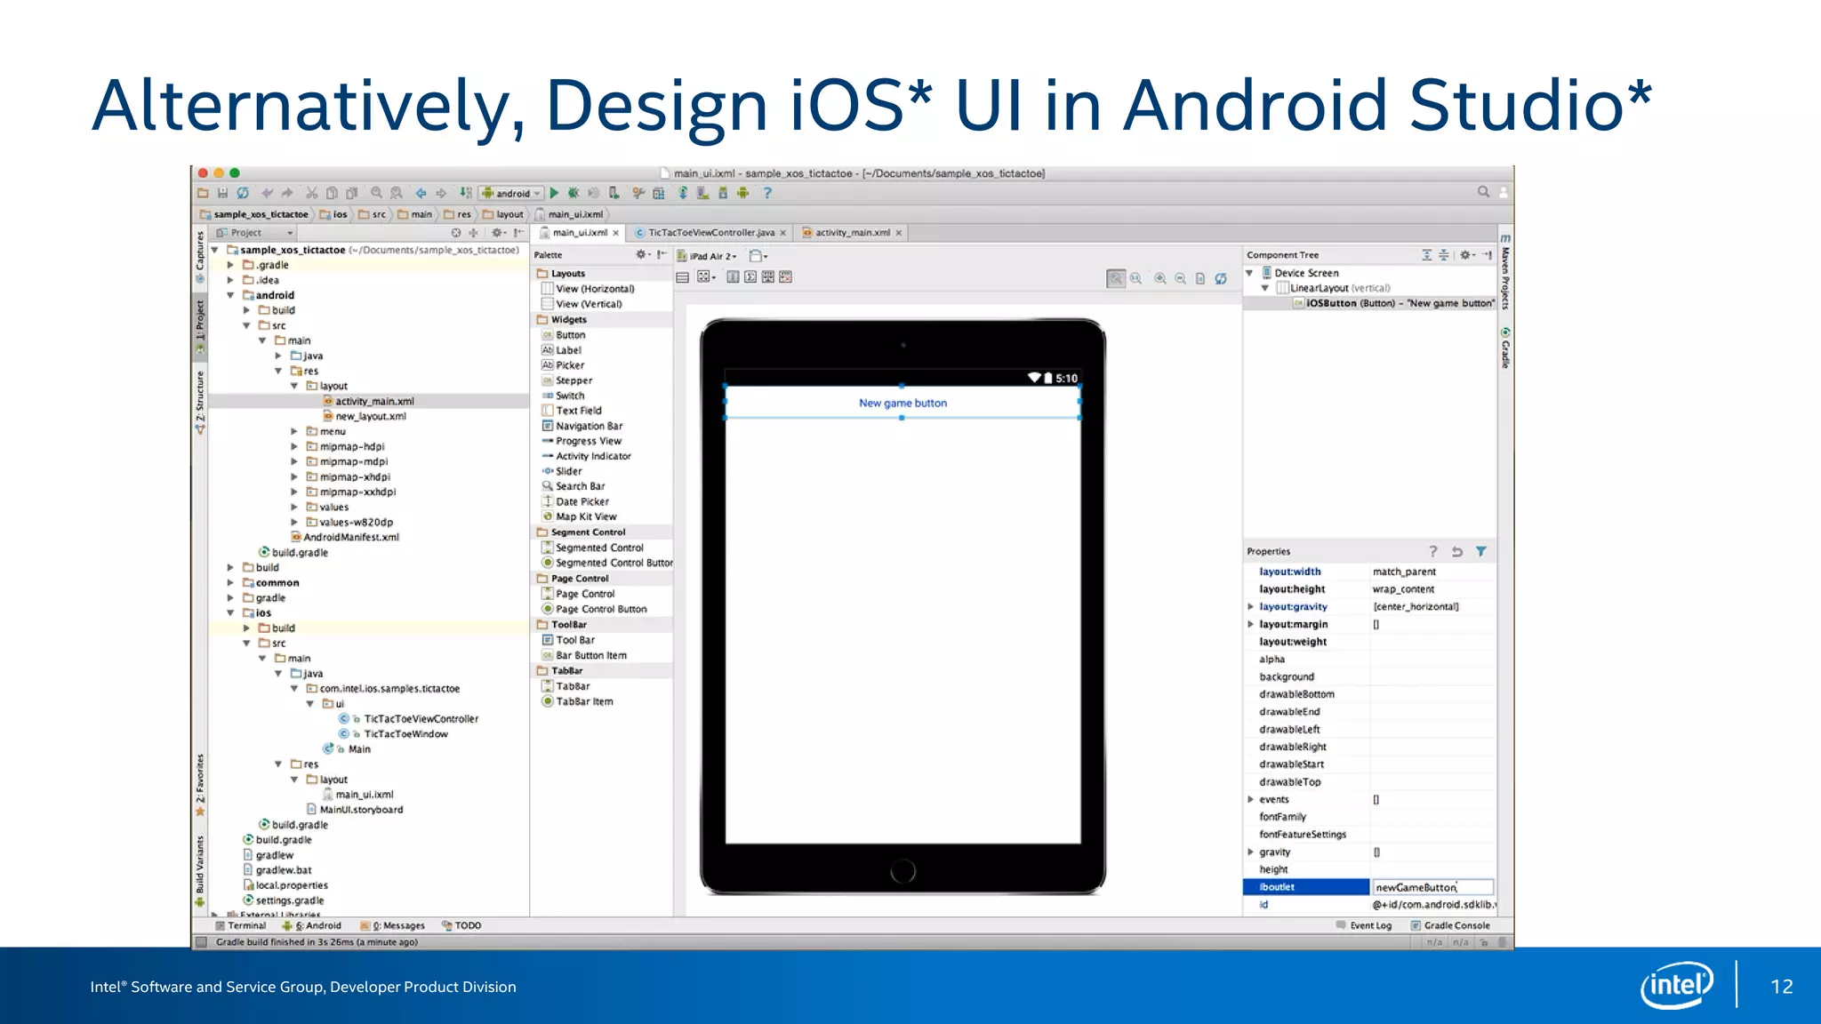1821x1024 pixels.
Task: Click the Debug bug icon
Action: (574, 193)
